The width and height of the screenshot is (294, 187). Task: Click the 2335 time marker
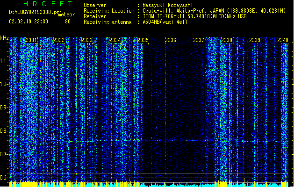pyautogui.click(x=143, y=40)
